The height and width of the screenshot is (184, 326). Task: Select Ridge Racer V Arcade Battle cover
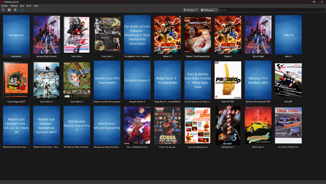click(x=167, y=80)
